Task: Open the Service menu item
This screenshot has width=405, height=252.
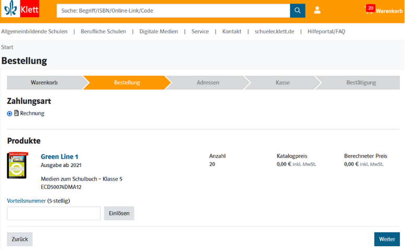Action: (x=200, y=31)
